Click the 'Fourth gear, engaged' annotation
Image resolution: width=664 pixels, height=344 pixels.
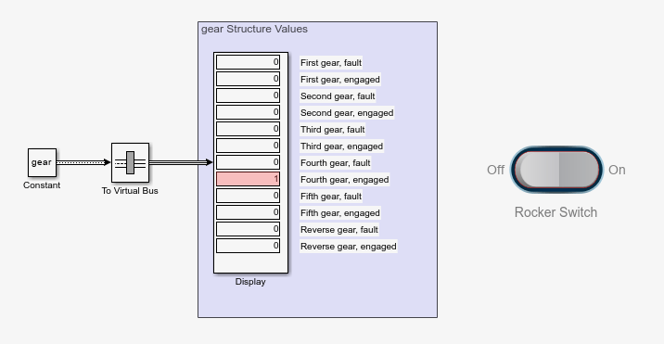[x=344, y=180]
